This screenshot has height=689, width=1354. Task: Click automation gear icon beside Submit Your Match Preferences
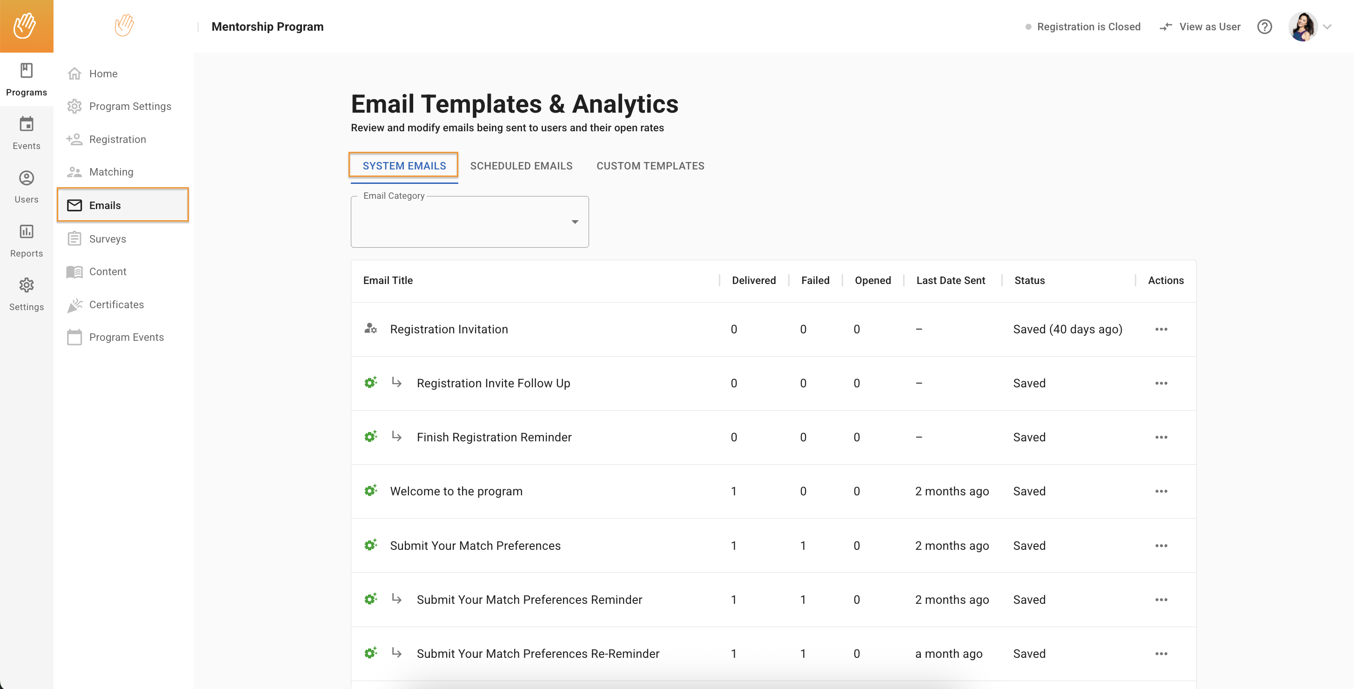[x=370, y=545]
